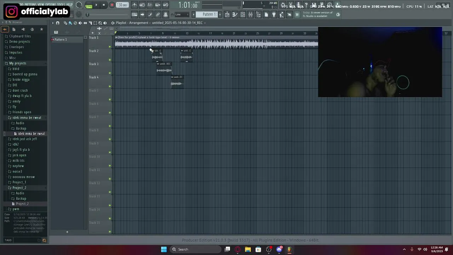The width and height of the screenshot is (453, 255).
Task: Open the Piano roll view icon
Action: (x=235, y=15)
